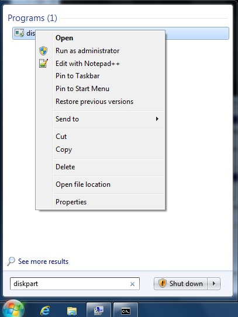Open Internet Explorer from the taskbar
The image size is (238, 317).
(45, 311)
